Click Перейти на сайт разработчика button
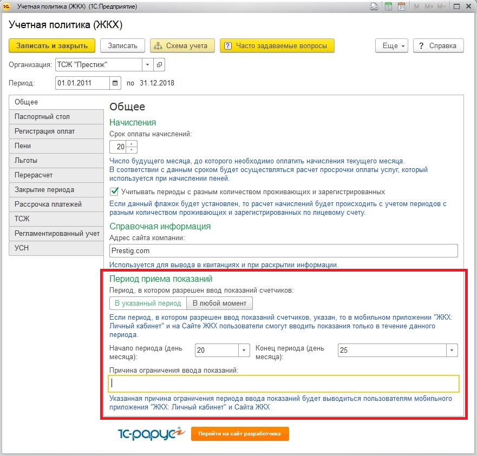Image resolution: width=477 pixels, height=456 pixels. pyautogui.click(x=239, y=434)
